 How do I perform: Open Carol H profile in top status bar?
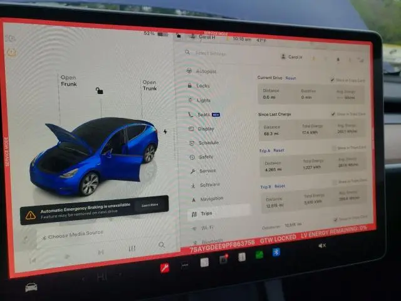[203, 36]
